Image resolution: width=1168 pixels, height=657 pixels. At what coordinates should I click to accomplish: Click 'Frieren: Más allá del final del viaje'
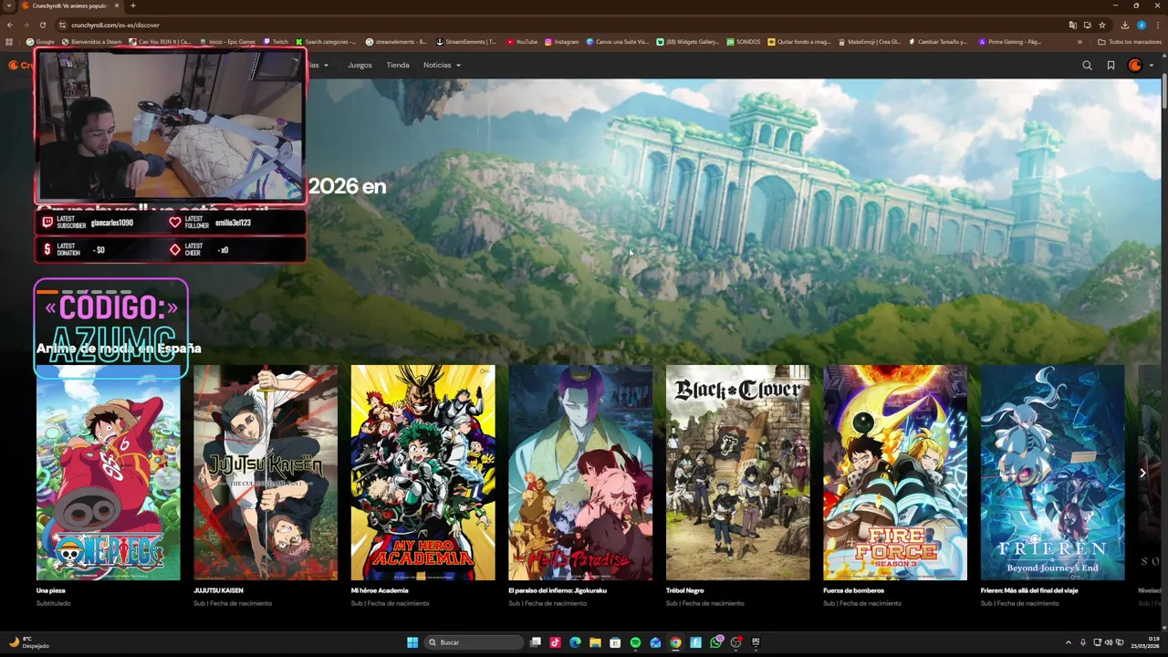[x=1029, y=590]
